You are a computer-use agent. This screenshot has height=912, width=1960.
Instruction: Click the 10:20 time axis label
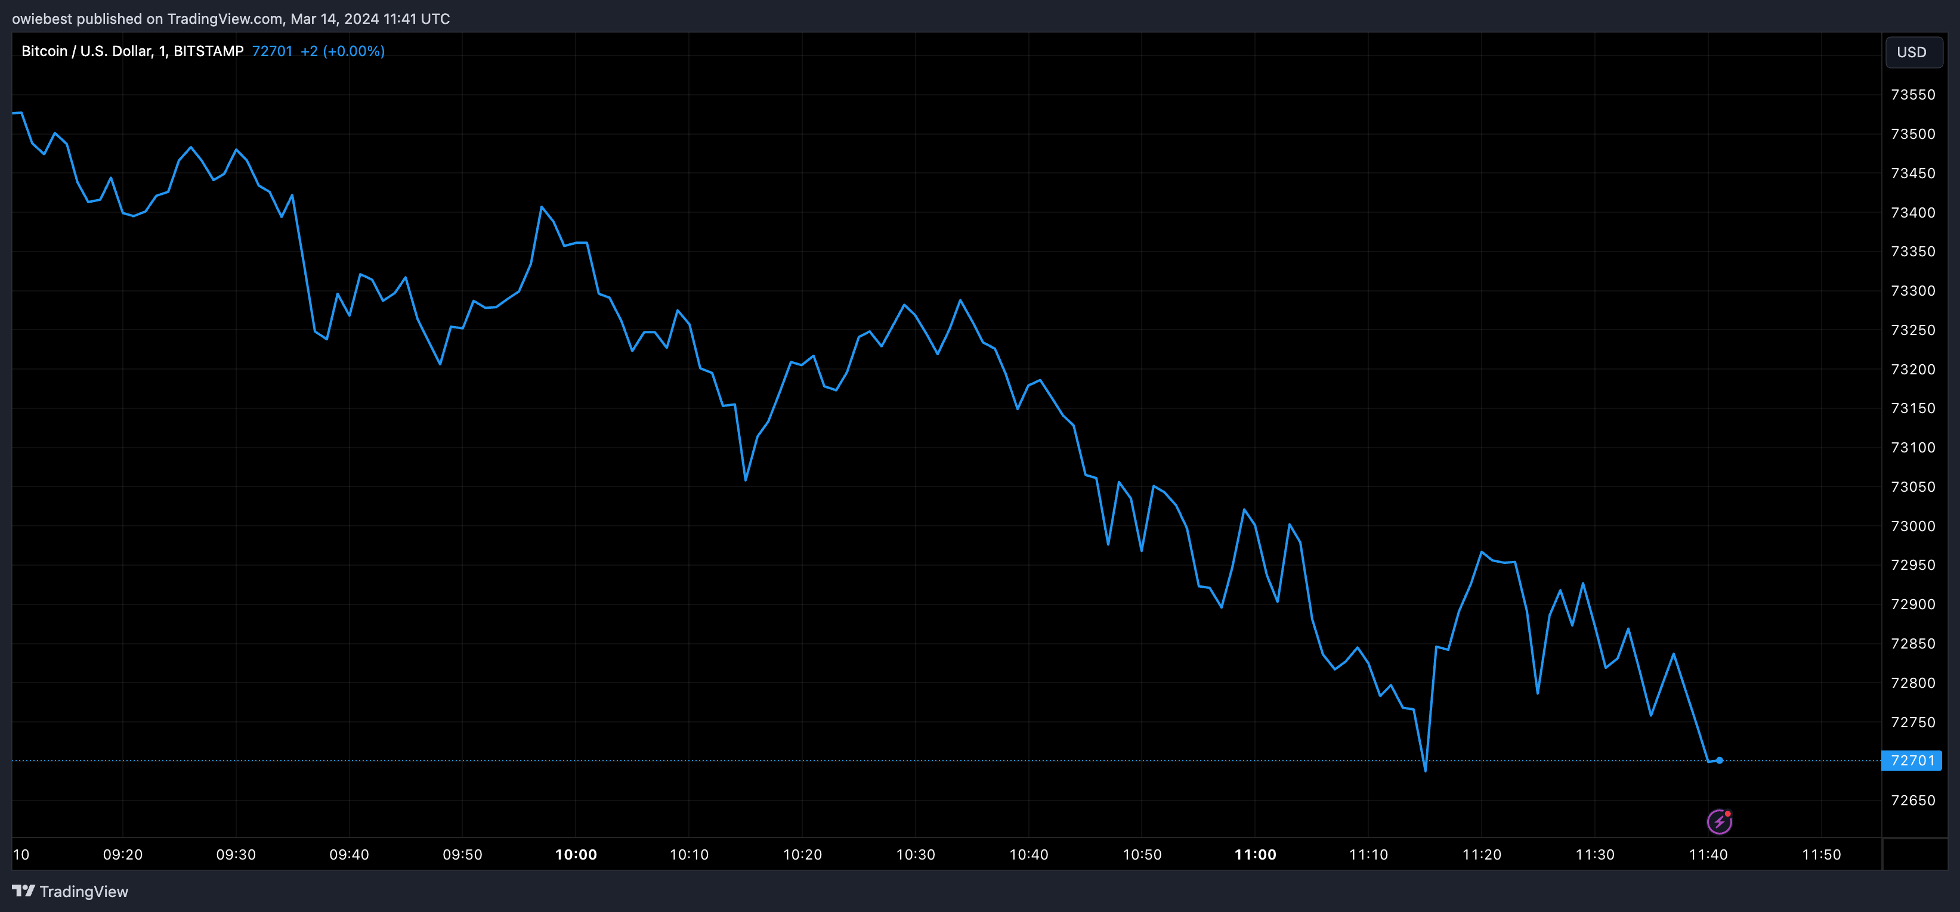tap(803, 854)
